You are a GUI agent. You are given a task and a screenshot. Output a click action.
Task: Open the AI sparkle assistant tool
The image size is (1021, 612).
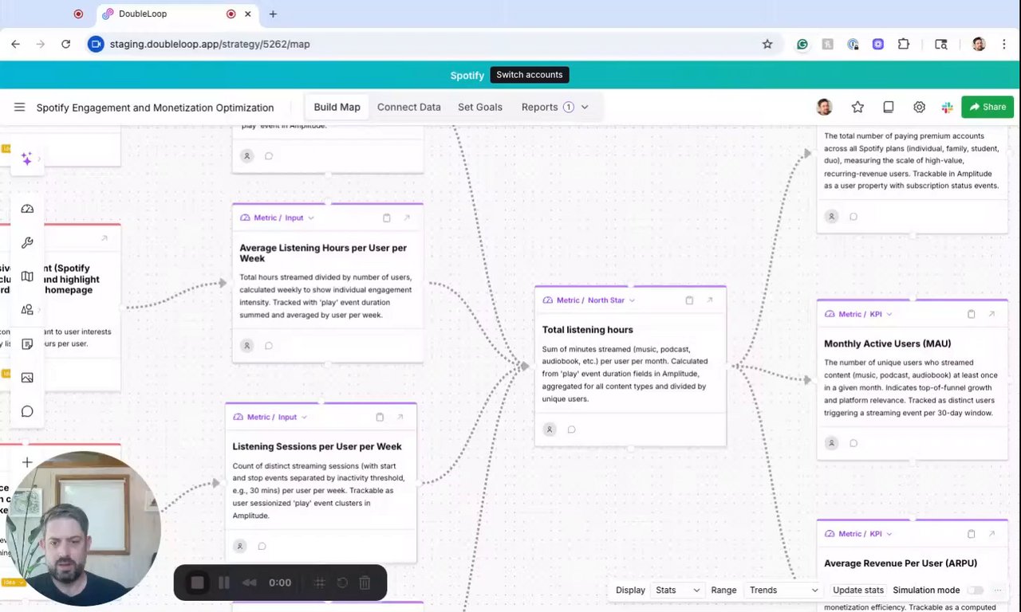26,159
